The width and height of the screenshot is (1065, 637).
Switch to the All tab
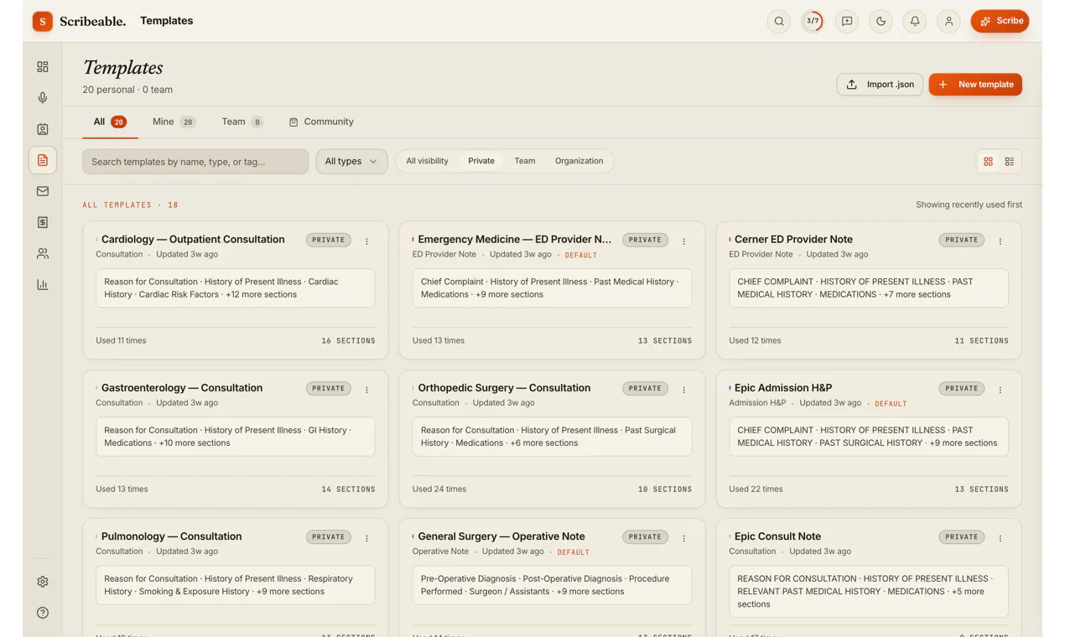(110, 122)
